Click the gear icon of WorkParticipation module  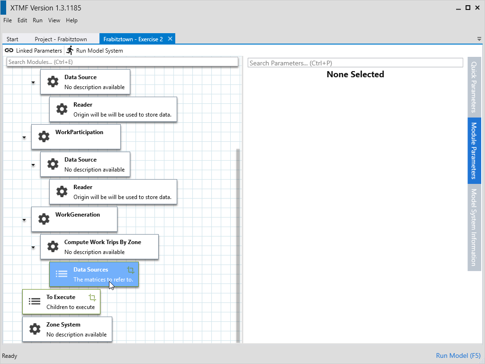click(x=44, y=137)
